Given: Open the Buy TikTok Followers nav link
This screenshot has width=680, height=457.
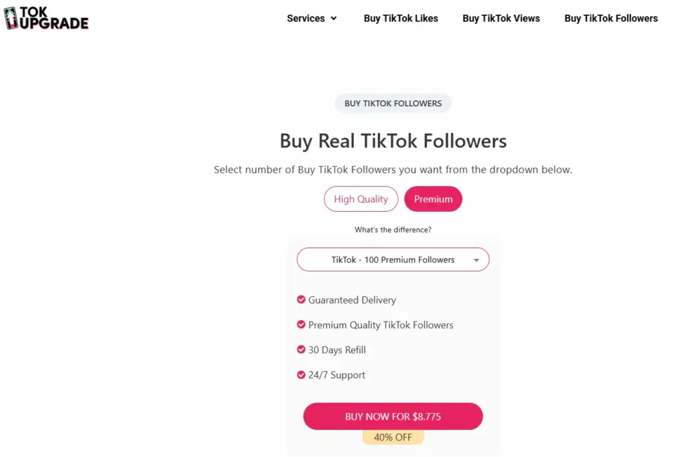Looking at the screenshot, I should (x=610, y=18).
